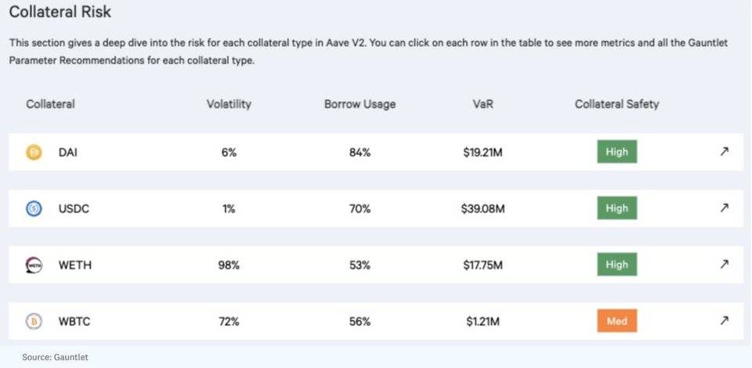Image resolution: width=752 pixels, height=368 pixels.
Task: Sort by the Volatility column header
Action: 229,104
